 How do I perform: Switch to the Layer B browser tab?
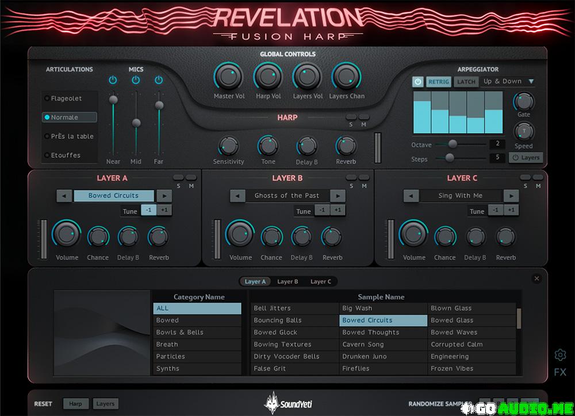click(x=287, y=282)
